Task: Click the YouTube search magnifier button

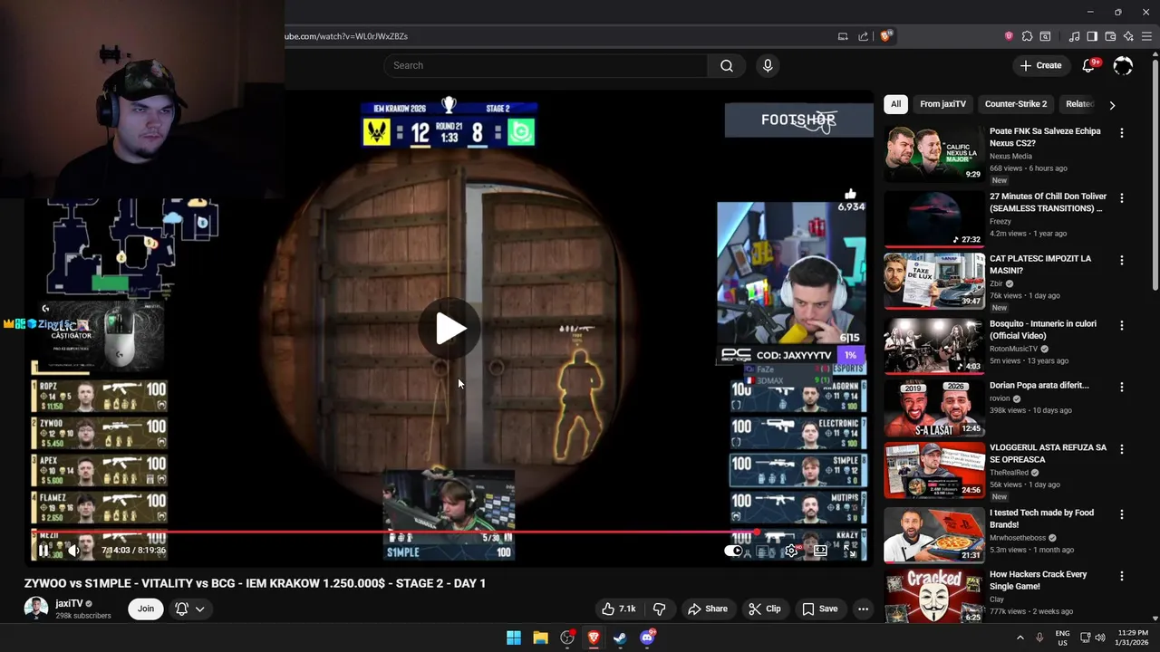Action: pos(726,65)
